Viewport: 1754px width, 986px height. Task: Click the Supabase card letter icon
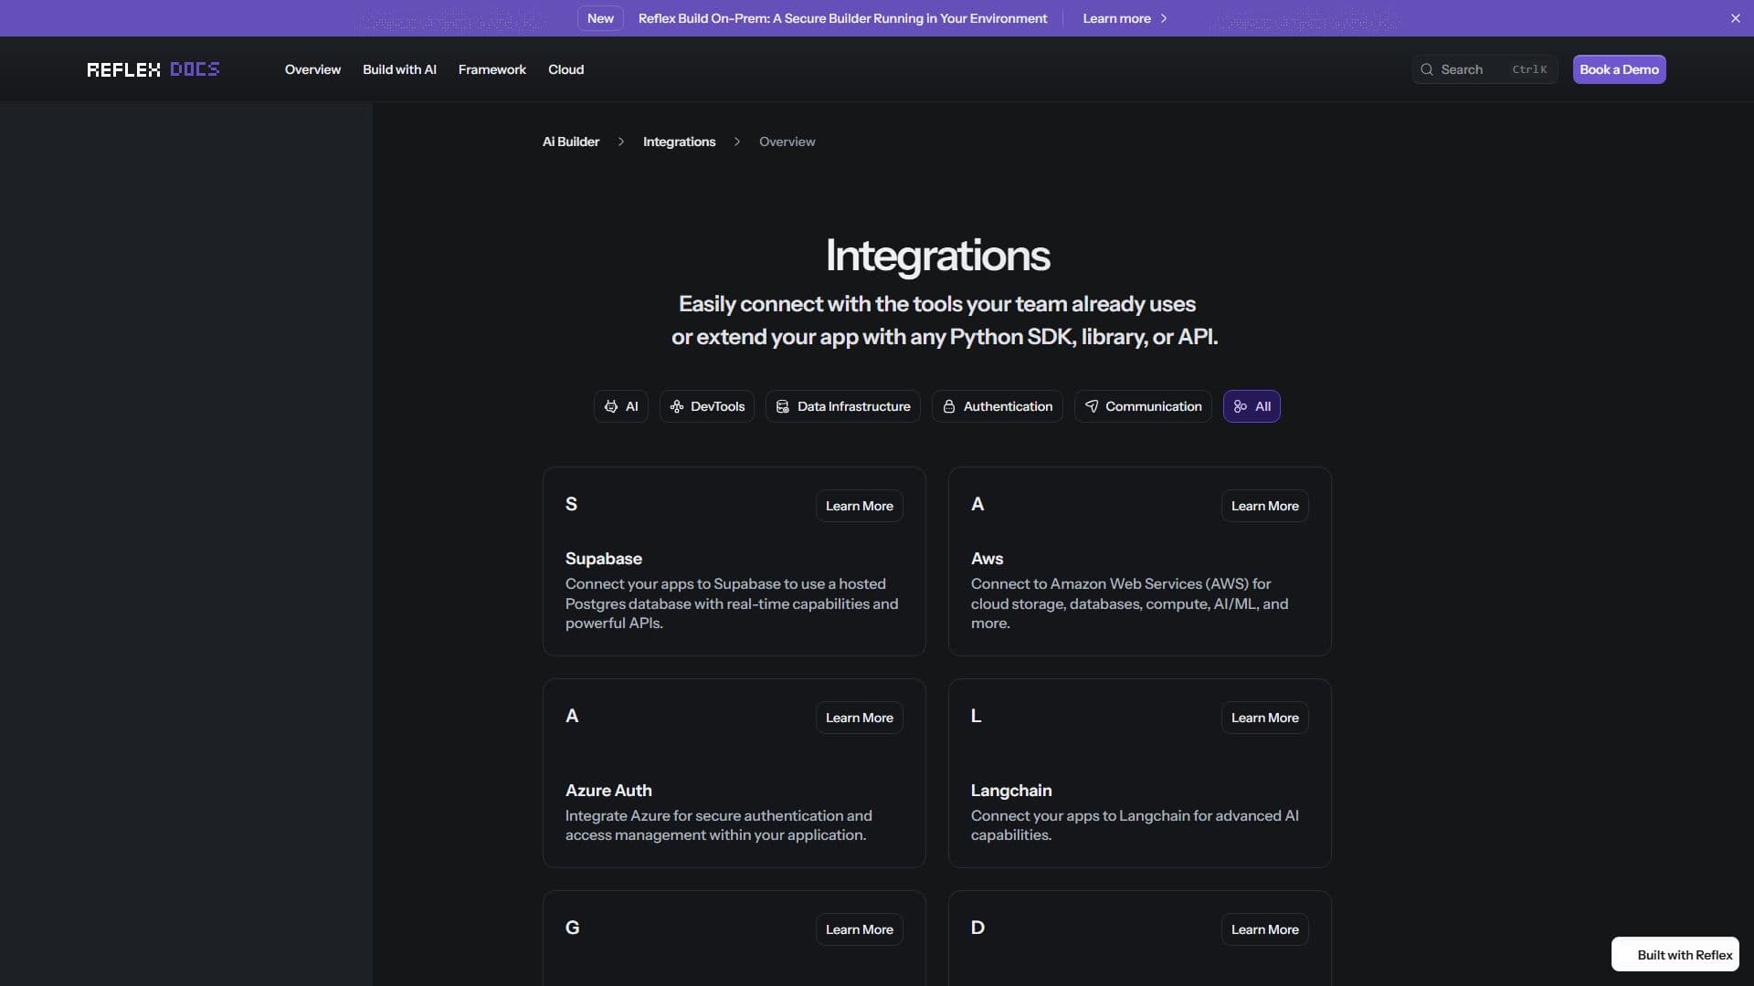(x=572, y=504)
